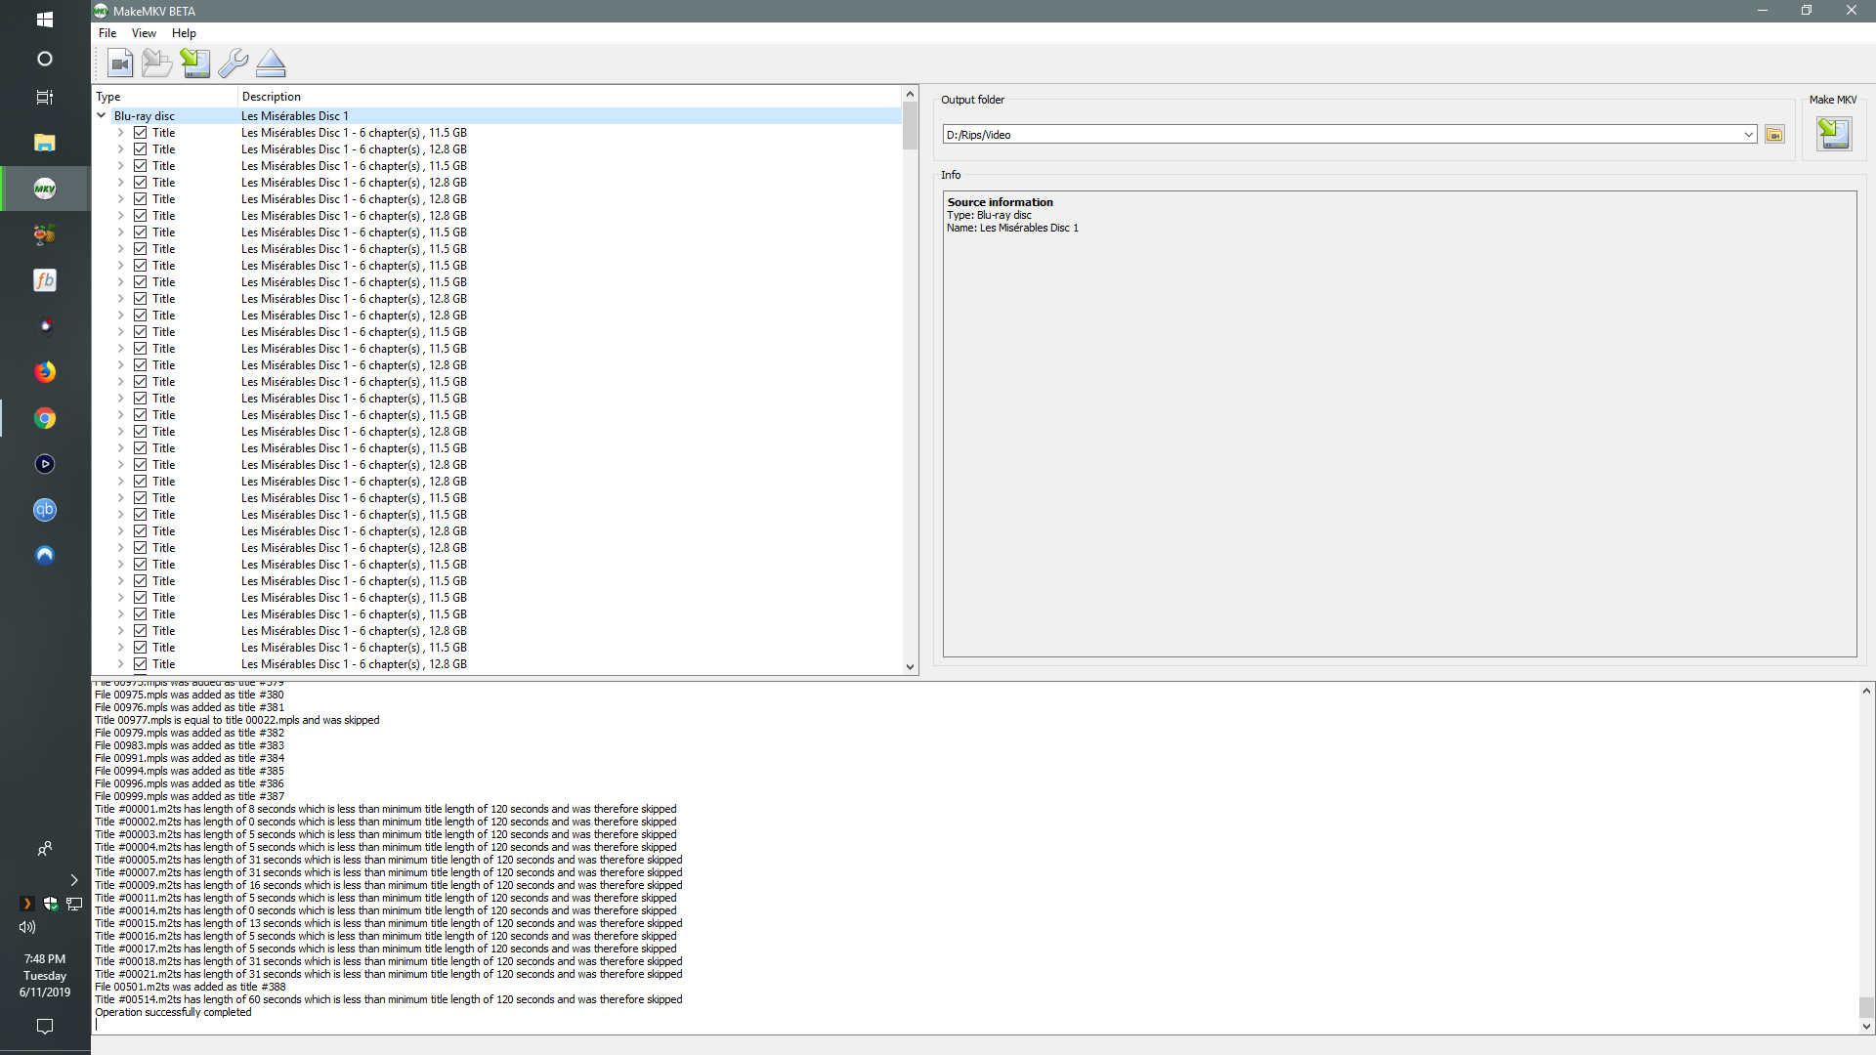1876x1055 pixels.
Task: Click the large Make MKV button icon
Action: 1833,134
